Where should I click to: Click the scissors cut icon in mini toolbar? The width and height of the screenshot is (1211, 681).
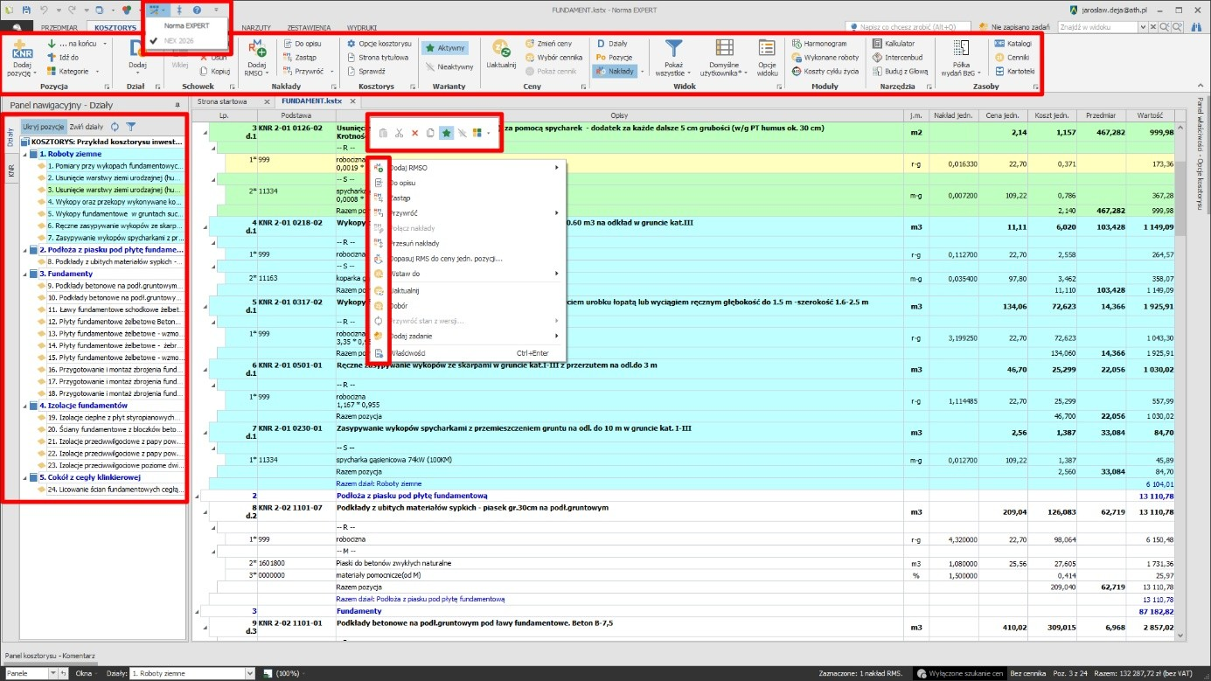[399, 133]
